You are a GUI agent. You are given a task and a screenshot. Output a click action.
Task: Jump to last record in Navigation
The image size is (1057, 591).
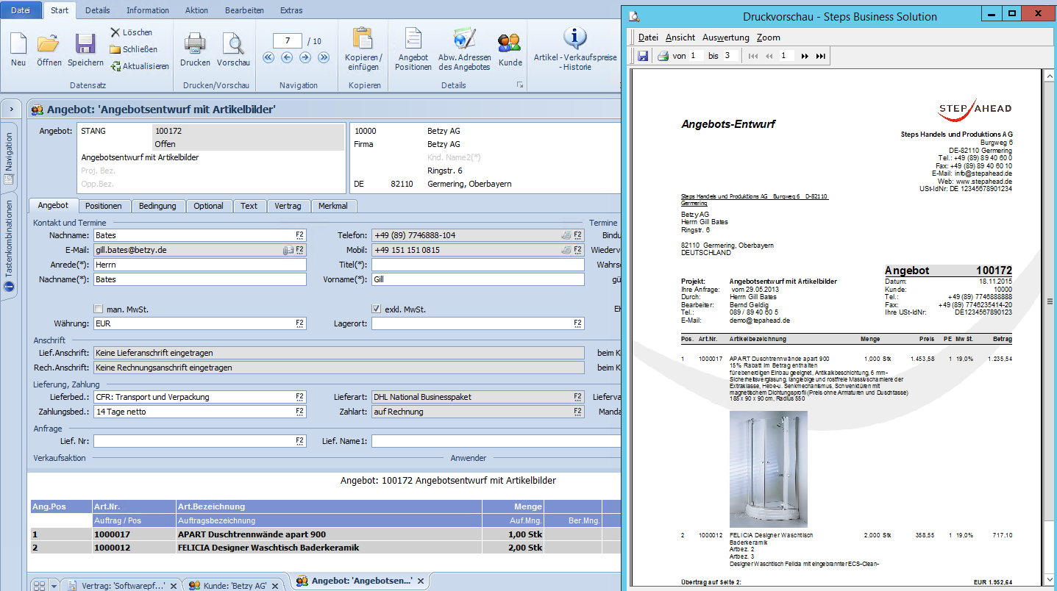pyautogui.click(x=324, y=57)
